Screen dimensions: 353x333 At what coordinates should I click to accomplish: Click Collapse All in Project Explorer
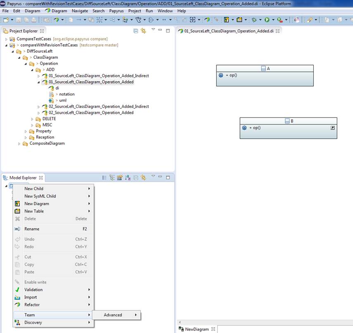pyautogui.click(x=136, y=31)
